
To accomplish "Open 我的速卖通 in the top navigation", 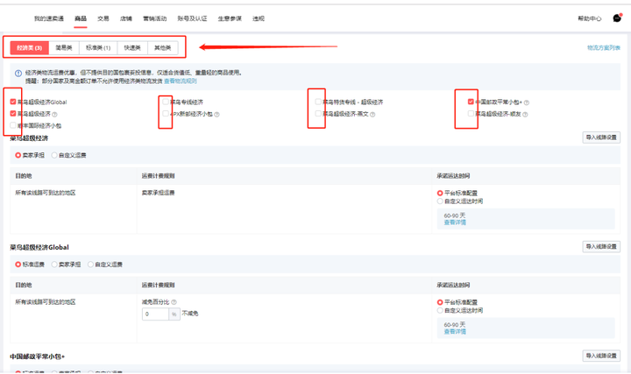I will 49,18.
